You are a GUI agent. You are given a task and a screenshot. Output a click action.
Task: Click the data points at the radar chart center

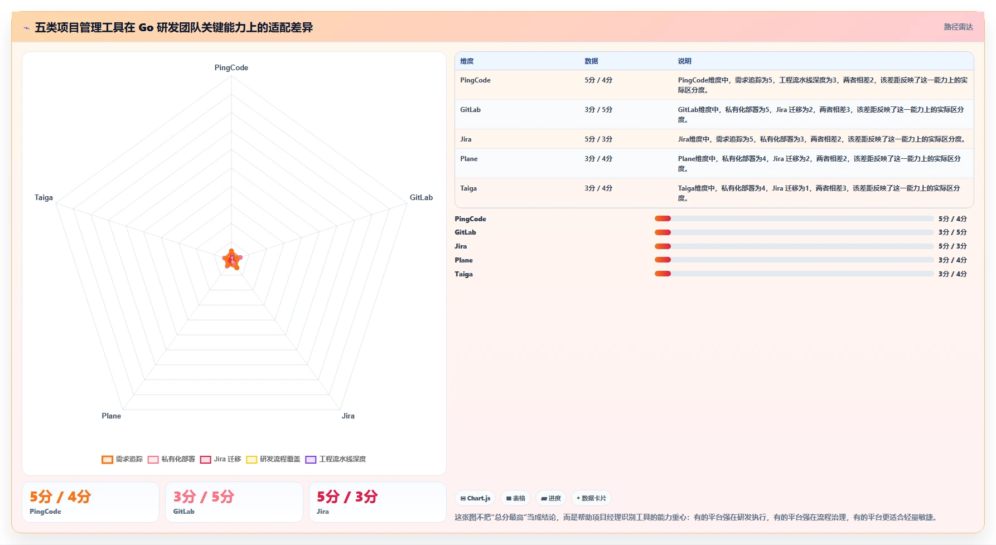[232, 259]
